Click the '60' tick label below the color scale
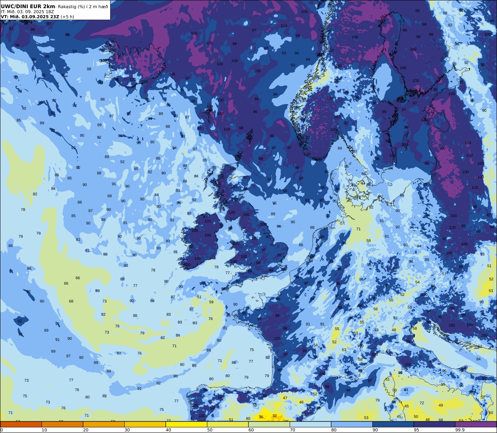 click(251, 430)
